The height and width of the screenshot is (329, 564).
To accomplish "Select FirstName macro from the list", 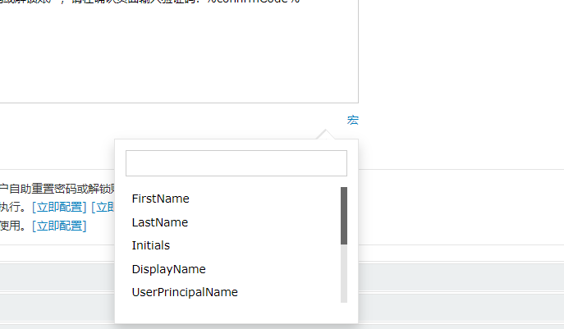I will 160,199.
